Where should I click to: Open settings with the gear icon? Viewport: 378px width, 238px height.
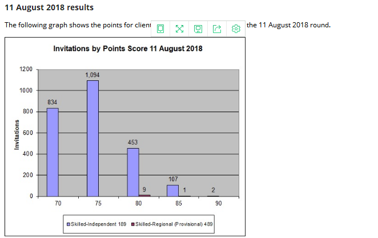point(236,28)
